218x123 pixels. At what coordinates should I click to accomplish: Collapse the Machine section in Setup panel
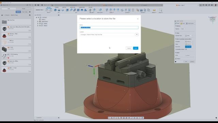pos(176,26)
